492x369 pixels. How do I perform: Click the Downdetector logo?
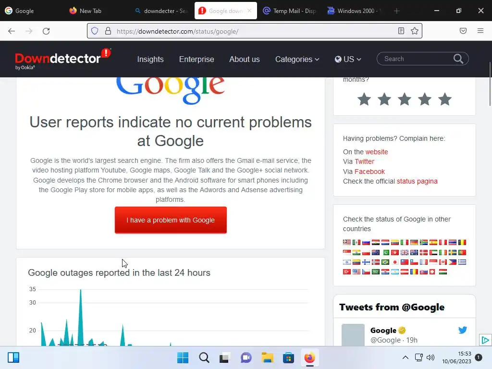coord(63,59)
